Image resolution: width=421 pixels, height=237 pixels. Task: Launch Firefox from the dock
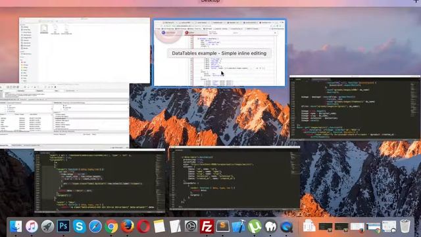[x=127, y=226]
